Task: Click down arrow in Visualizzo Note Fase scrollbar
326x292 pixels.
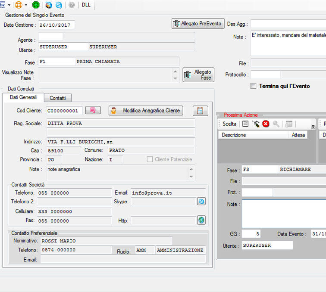Action: tap(175, 78)
